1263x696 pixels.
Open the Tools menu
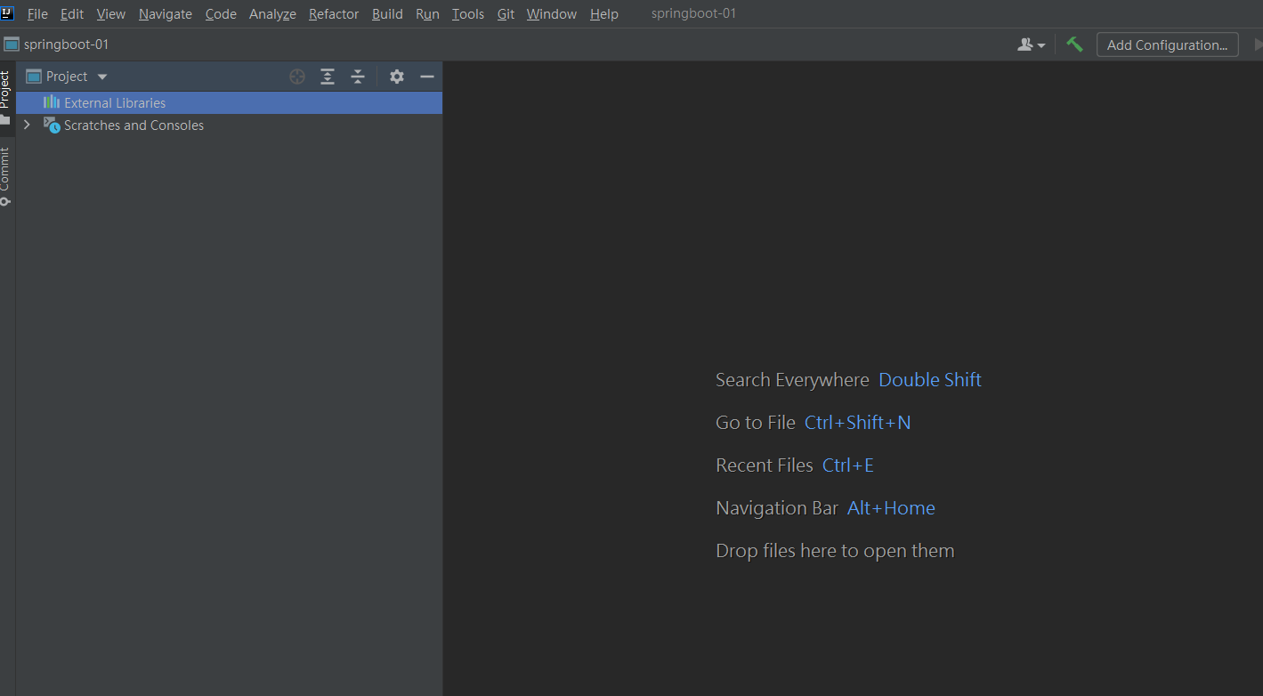point(468,14)
